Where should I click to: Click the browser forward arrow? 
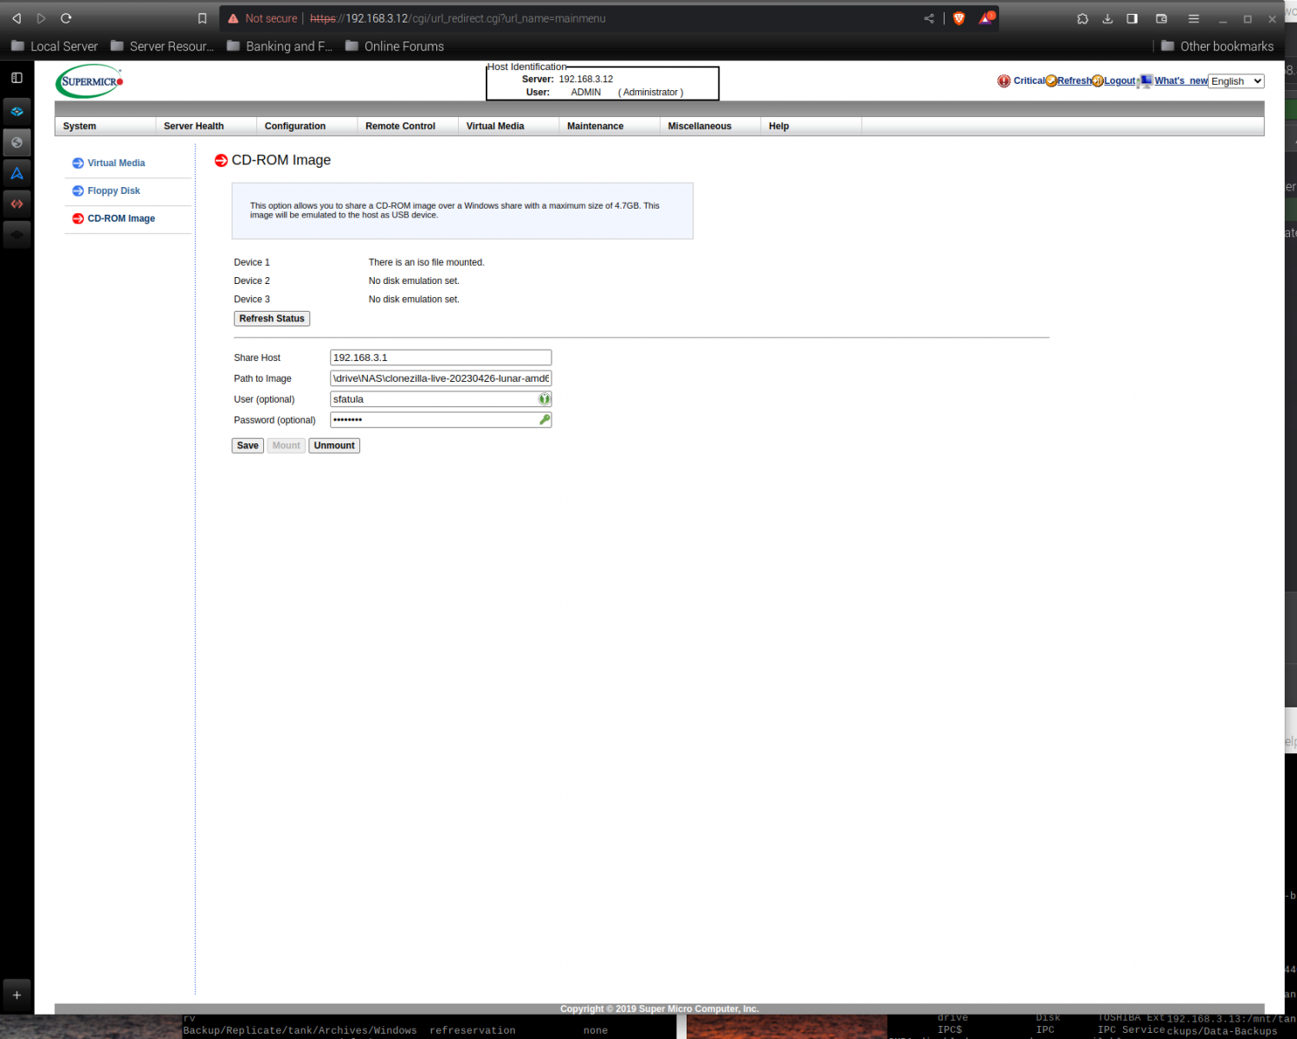41,18
